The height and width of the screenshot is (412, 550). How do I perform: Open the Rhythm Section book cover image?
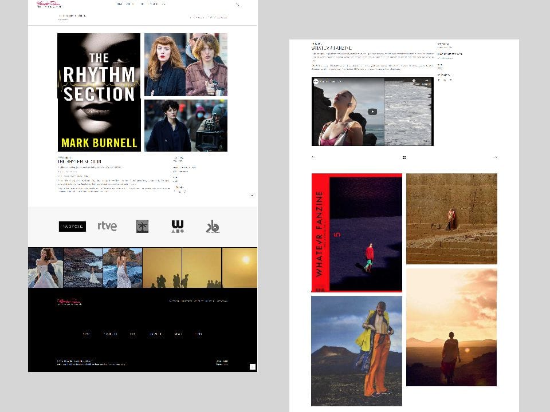99,93
